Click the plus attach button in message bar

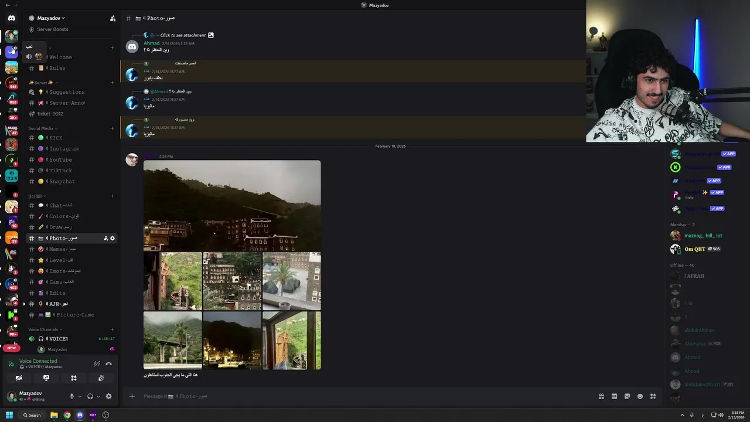tap(132, 396)
